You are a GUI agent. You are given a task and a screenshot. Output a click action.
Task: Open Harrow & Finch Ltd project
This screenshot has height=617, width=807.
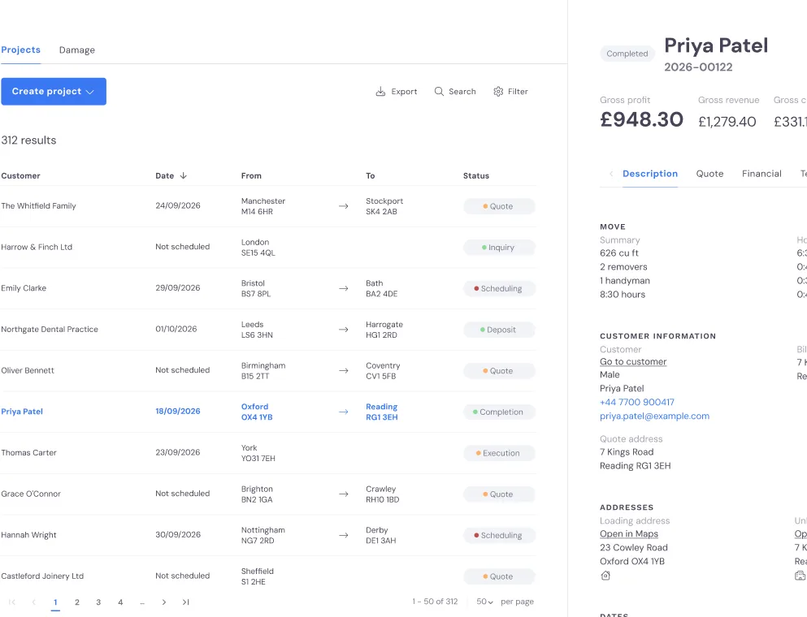[268, 248]
